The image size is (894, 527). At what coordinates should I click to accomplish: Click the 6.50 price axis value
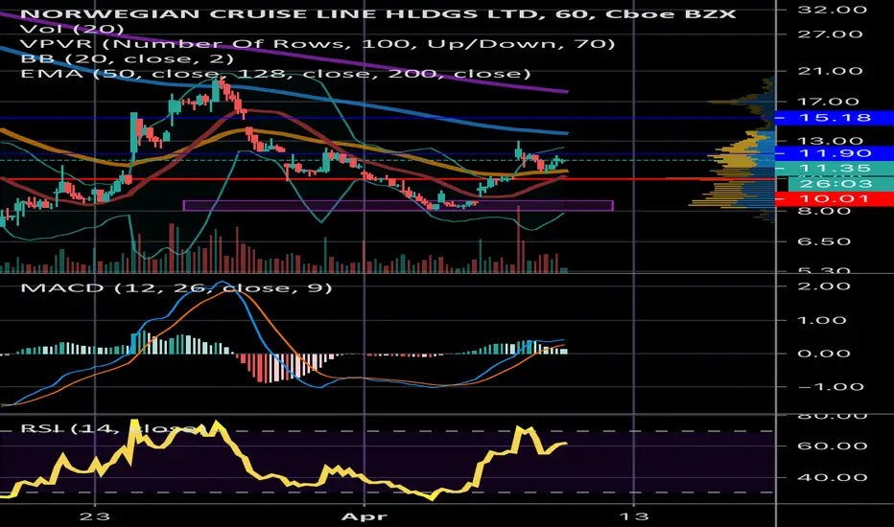coord(833,241)
